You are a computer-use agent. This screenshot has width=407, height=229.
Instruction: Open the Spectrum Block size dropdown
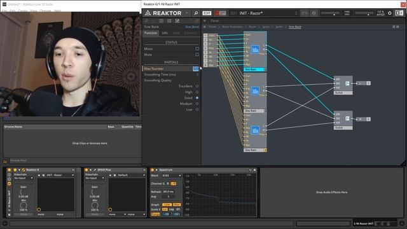tap(171, 176)
